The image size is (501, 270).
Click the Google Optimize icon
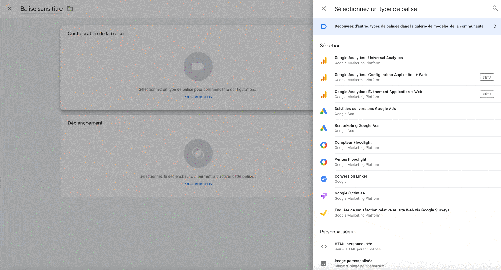(324, 196)
